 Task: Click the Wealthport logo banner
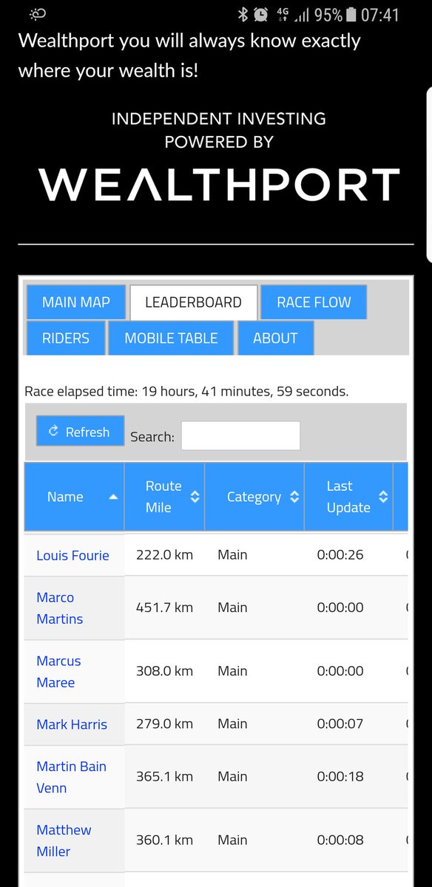pyautogui.click(x=219, y=185)
